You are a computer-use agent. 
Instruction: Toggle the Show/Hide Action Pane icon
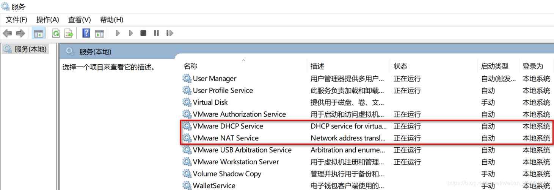pyautogui.click(x=99, y=33)
